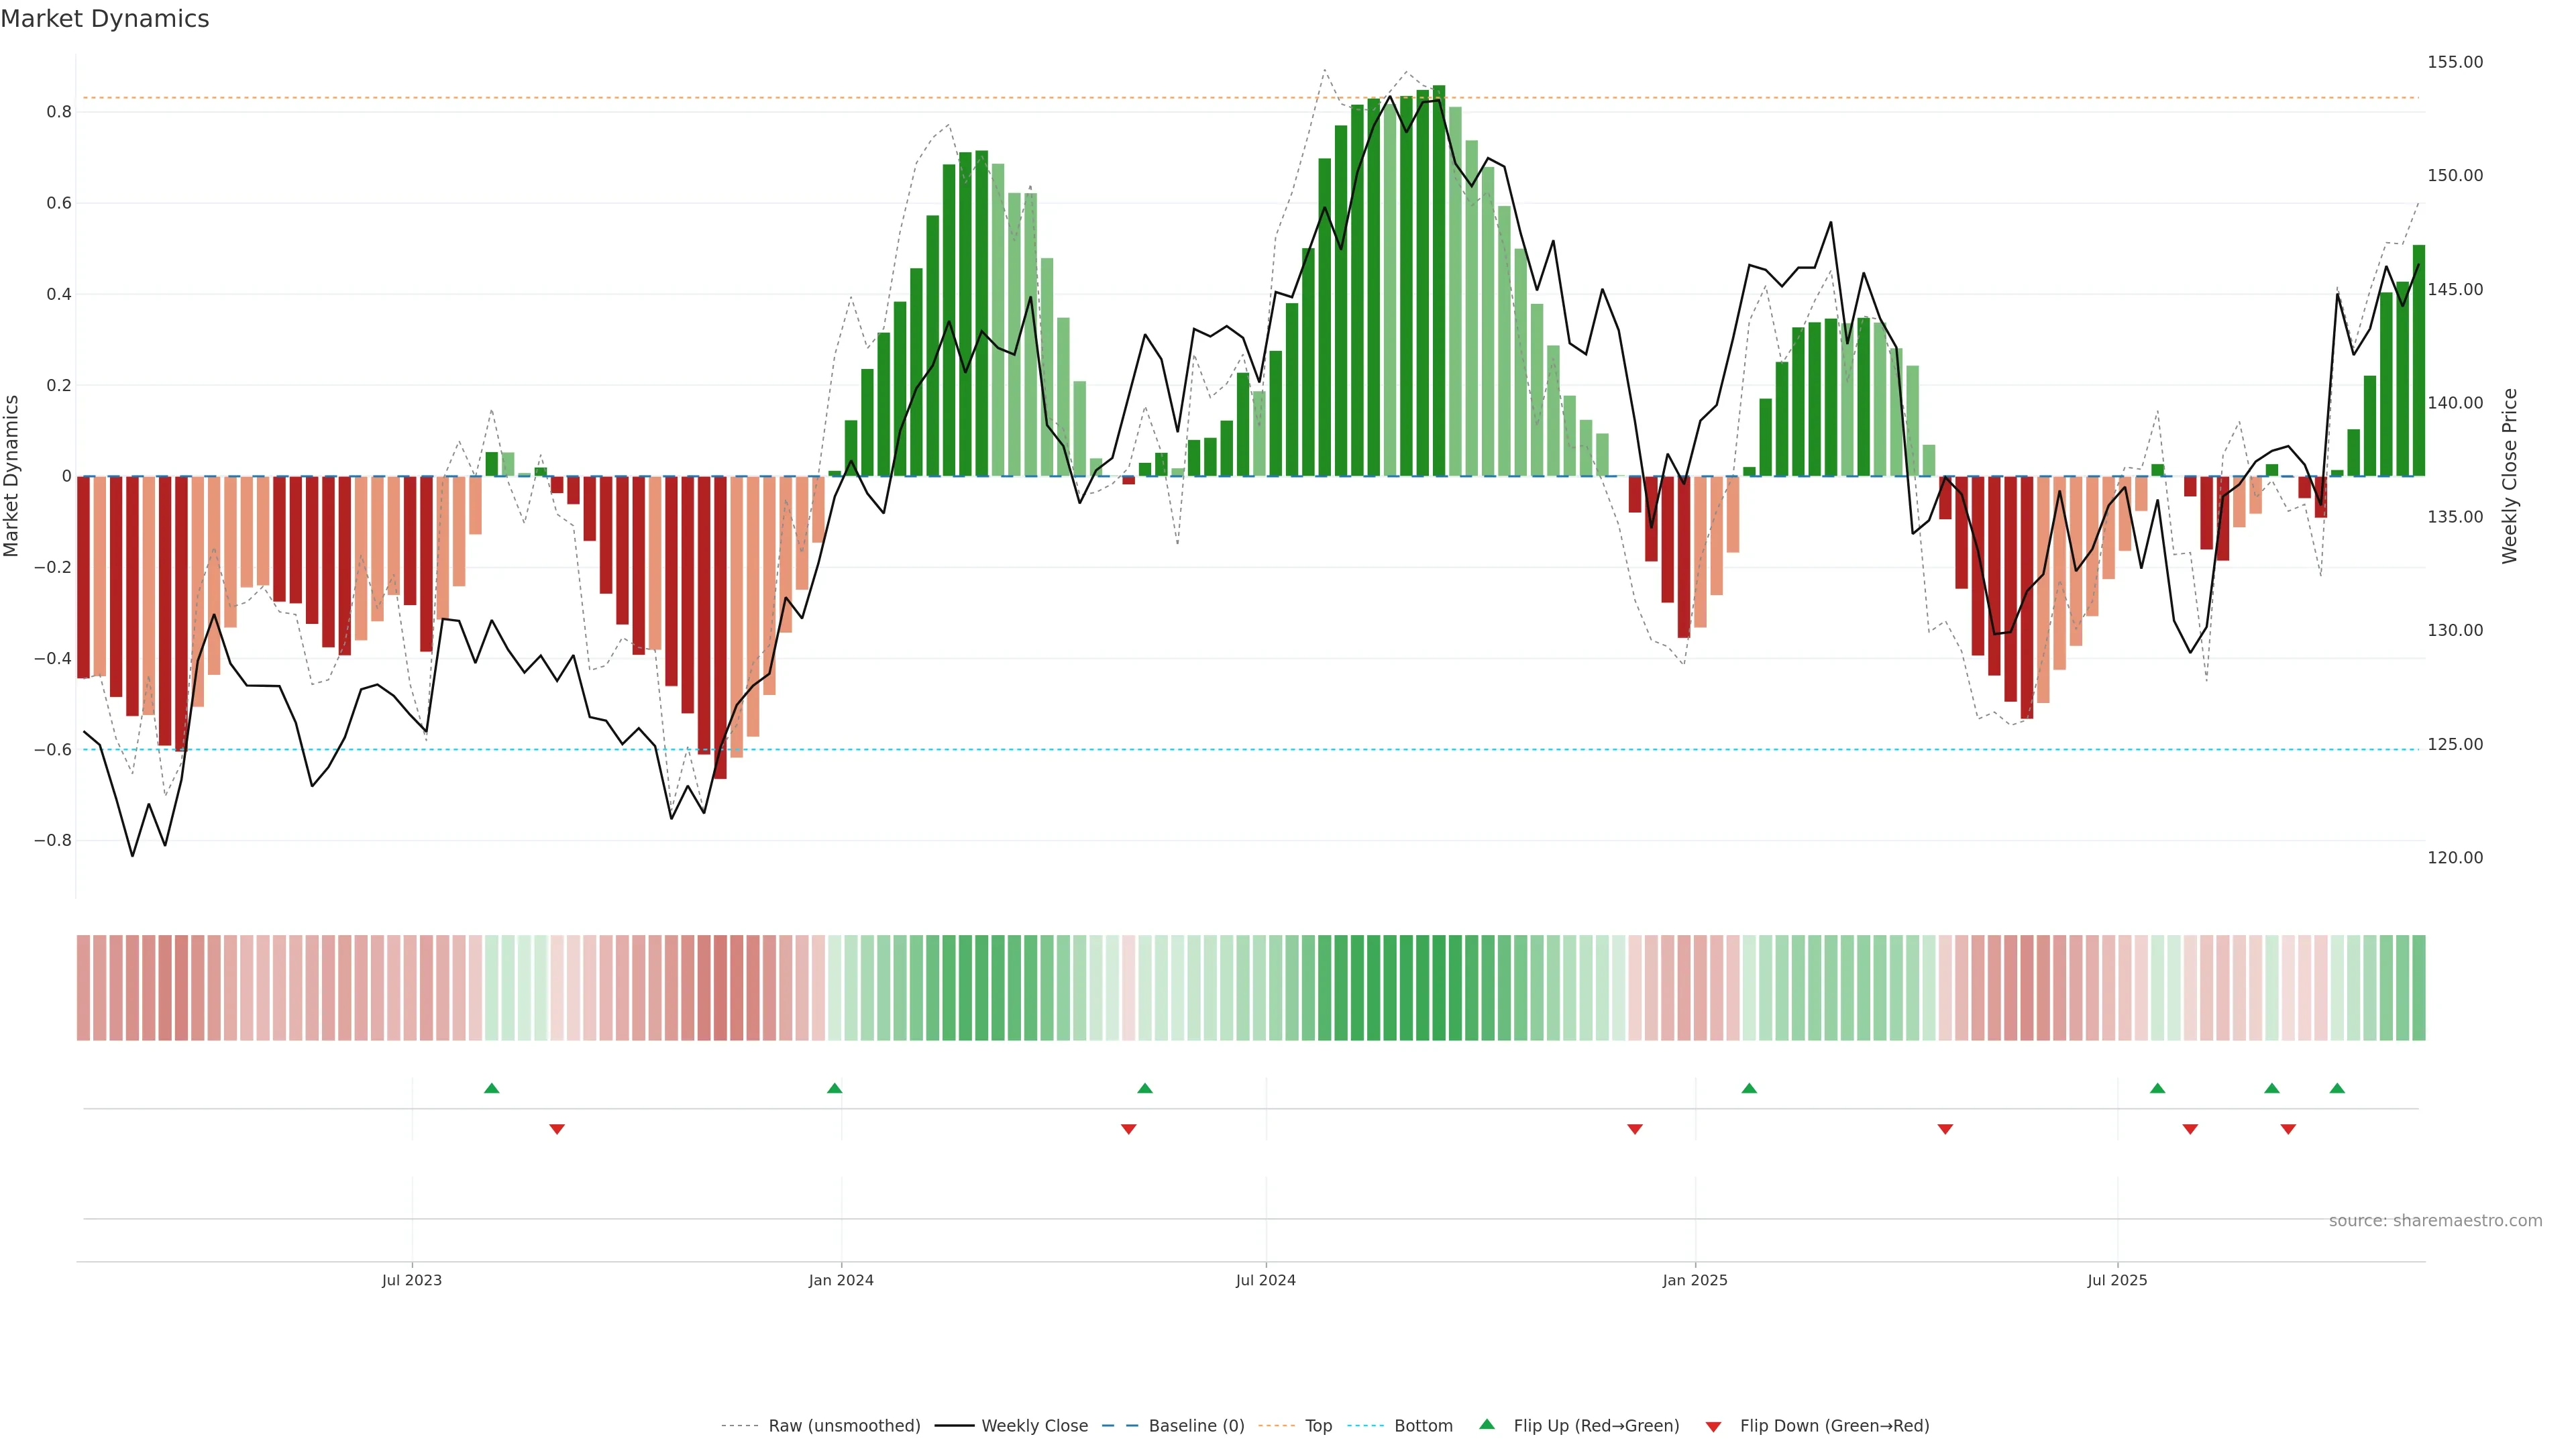Click the Jul 2024 x-axis label

point(1265,1280)
